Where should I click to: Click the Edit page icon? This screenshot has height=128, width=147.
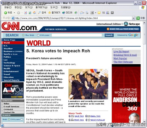(x=92, y=13)
